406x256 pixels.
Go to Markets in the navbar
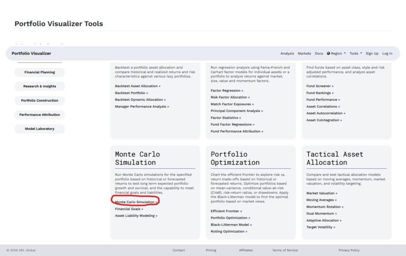click(304, 53)
